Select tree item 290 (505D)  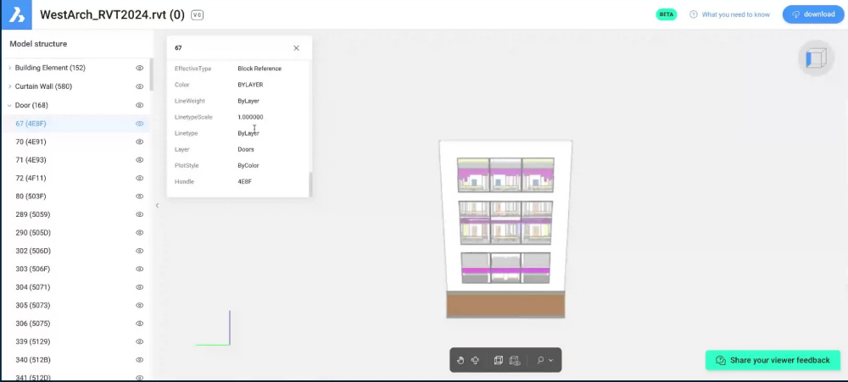33,232
